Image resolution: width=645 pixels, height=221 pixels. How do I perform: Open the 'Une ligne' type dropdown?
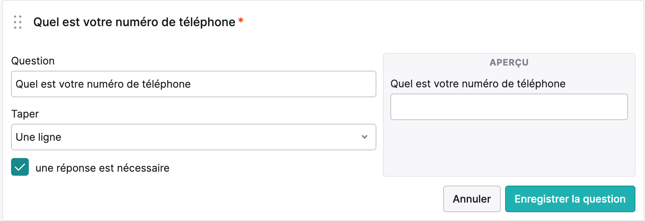point(194,137)
